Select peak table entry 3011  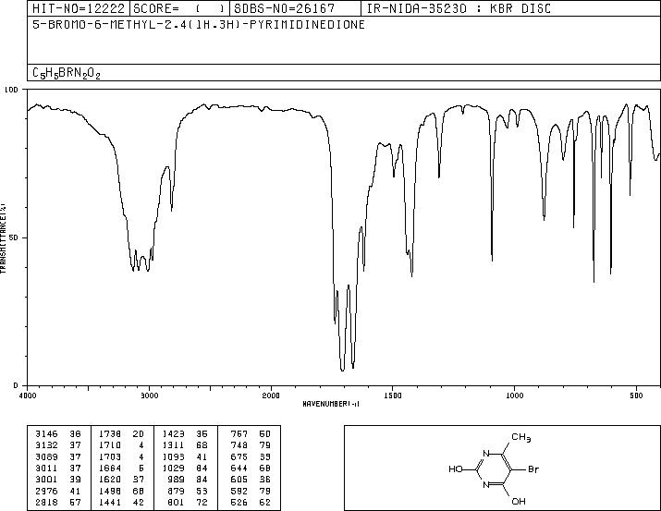57,468
